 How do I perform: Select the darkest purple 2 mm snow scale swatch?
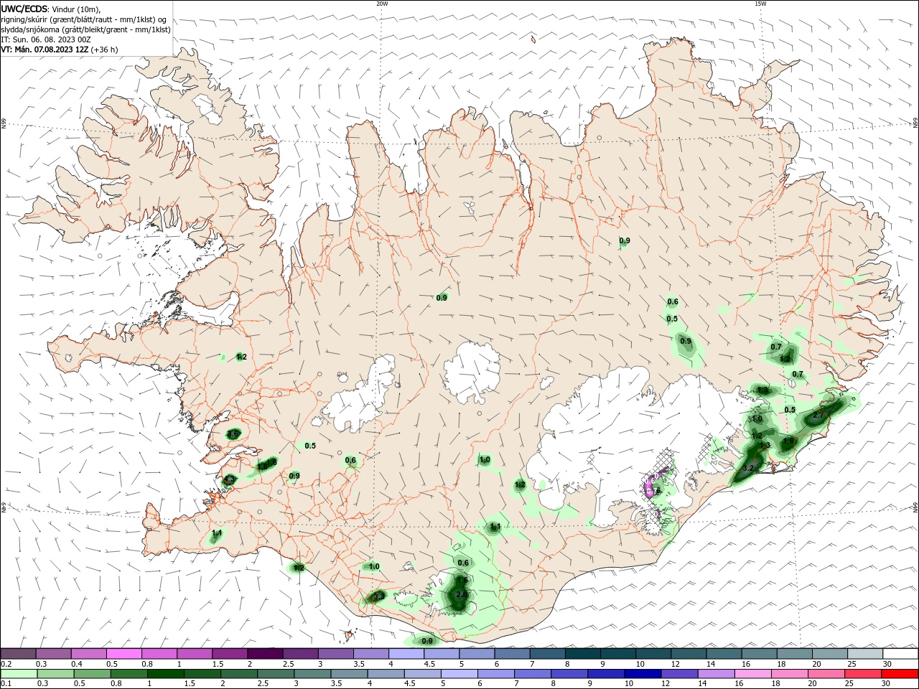point(264,654)
